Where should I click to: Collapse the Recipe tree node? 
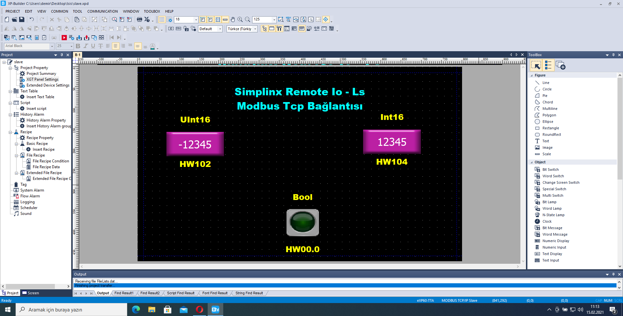[x=10, y=132]
